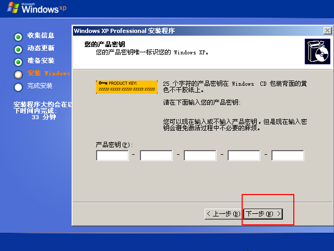
Task: Focus the fourth product key field
Action: point(244,155)
